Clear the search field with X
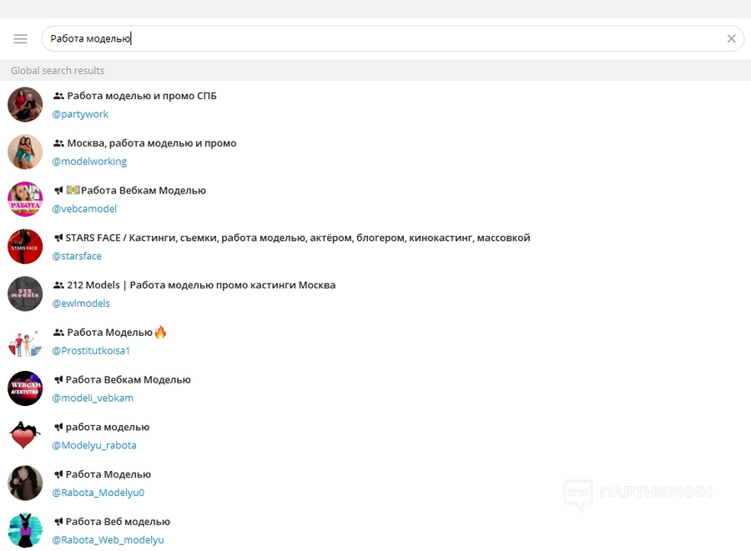 pos(731,38)
